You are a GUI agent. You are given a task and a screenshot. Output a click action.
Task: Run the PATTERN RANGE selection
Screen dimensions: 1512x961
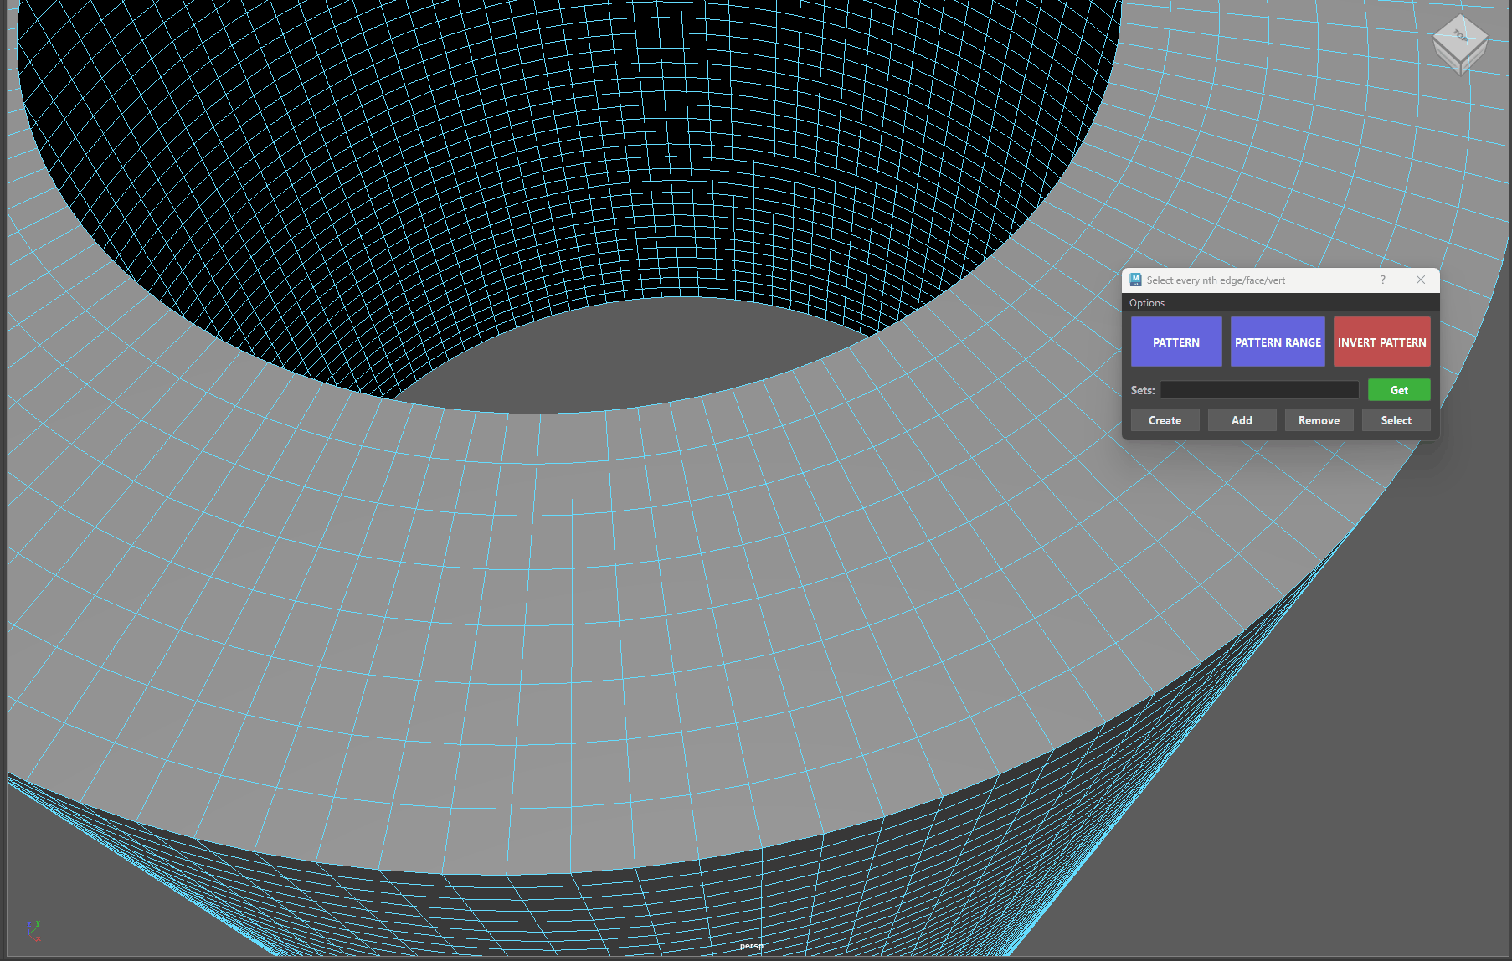pyautogui.click(x=1278, y=342)
